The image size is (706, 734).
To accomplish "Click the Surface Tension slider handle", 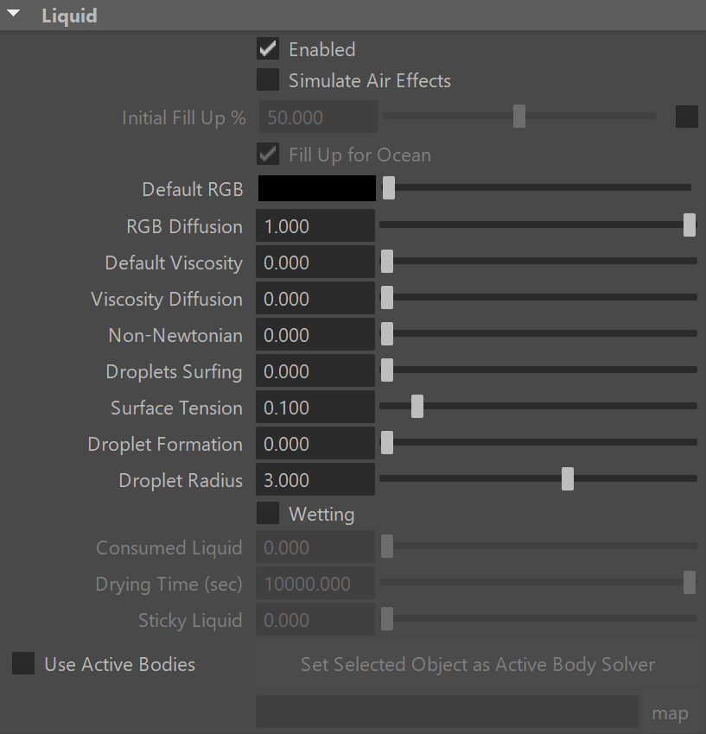I will 417,407.
